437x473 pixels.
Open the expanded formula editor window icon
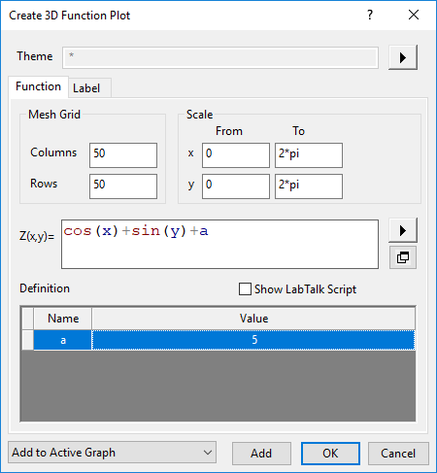(403, 257)
